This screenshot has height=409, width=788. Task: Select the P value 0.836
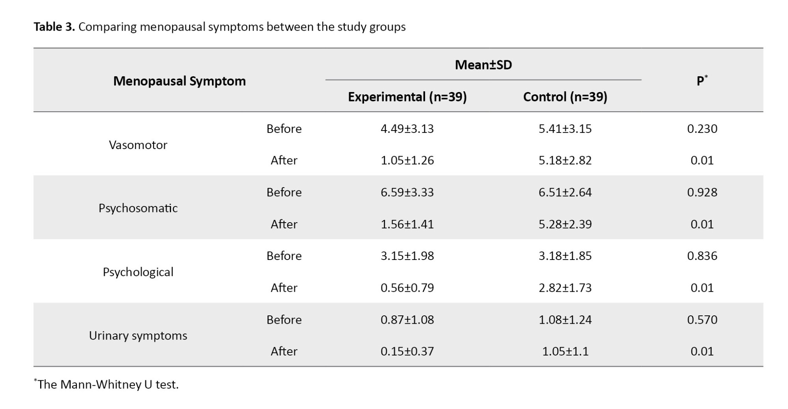pos(702,256)
